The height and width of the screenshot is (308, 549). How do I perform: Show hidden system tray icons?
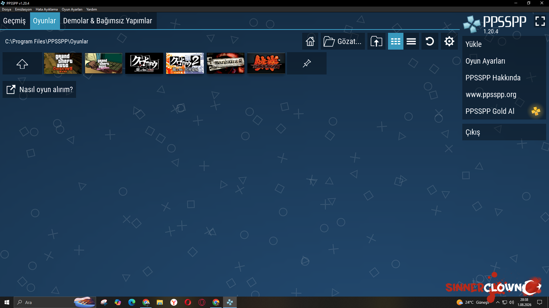498,302
